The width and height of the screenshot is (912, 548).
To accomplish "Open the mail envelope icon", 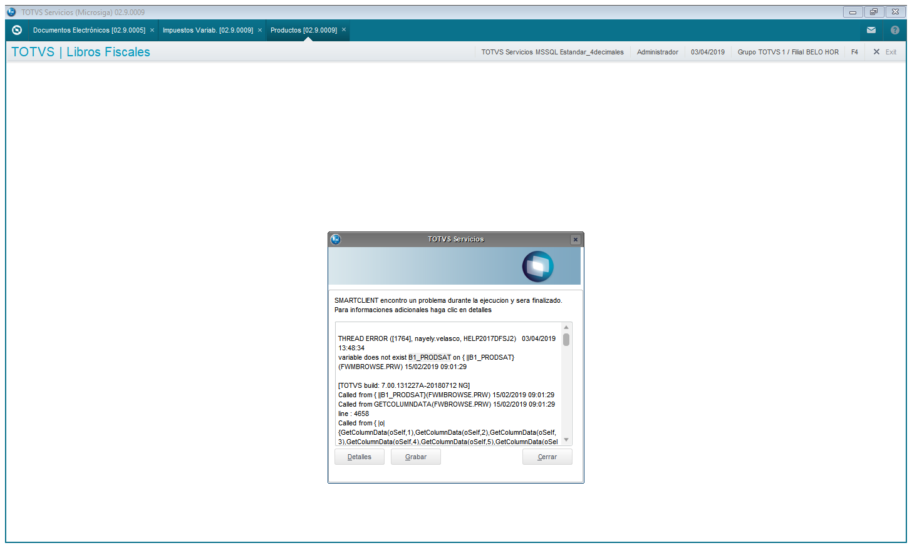I will (871, 30).
